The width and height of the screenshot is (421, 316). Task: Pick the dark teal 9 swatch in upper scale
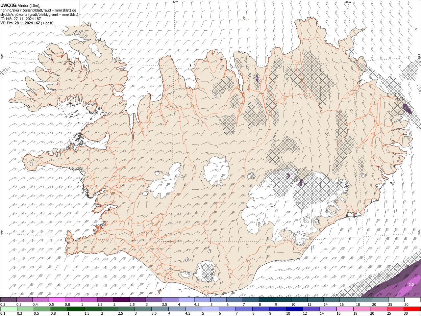[283, 300]
